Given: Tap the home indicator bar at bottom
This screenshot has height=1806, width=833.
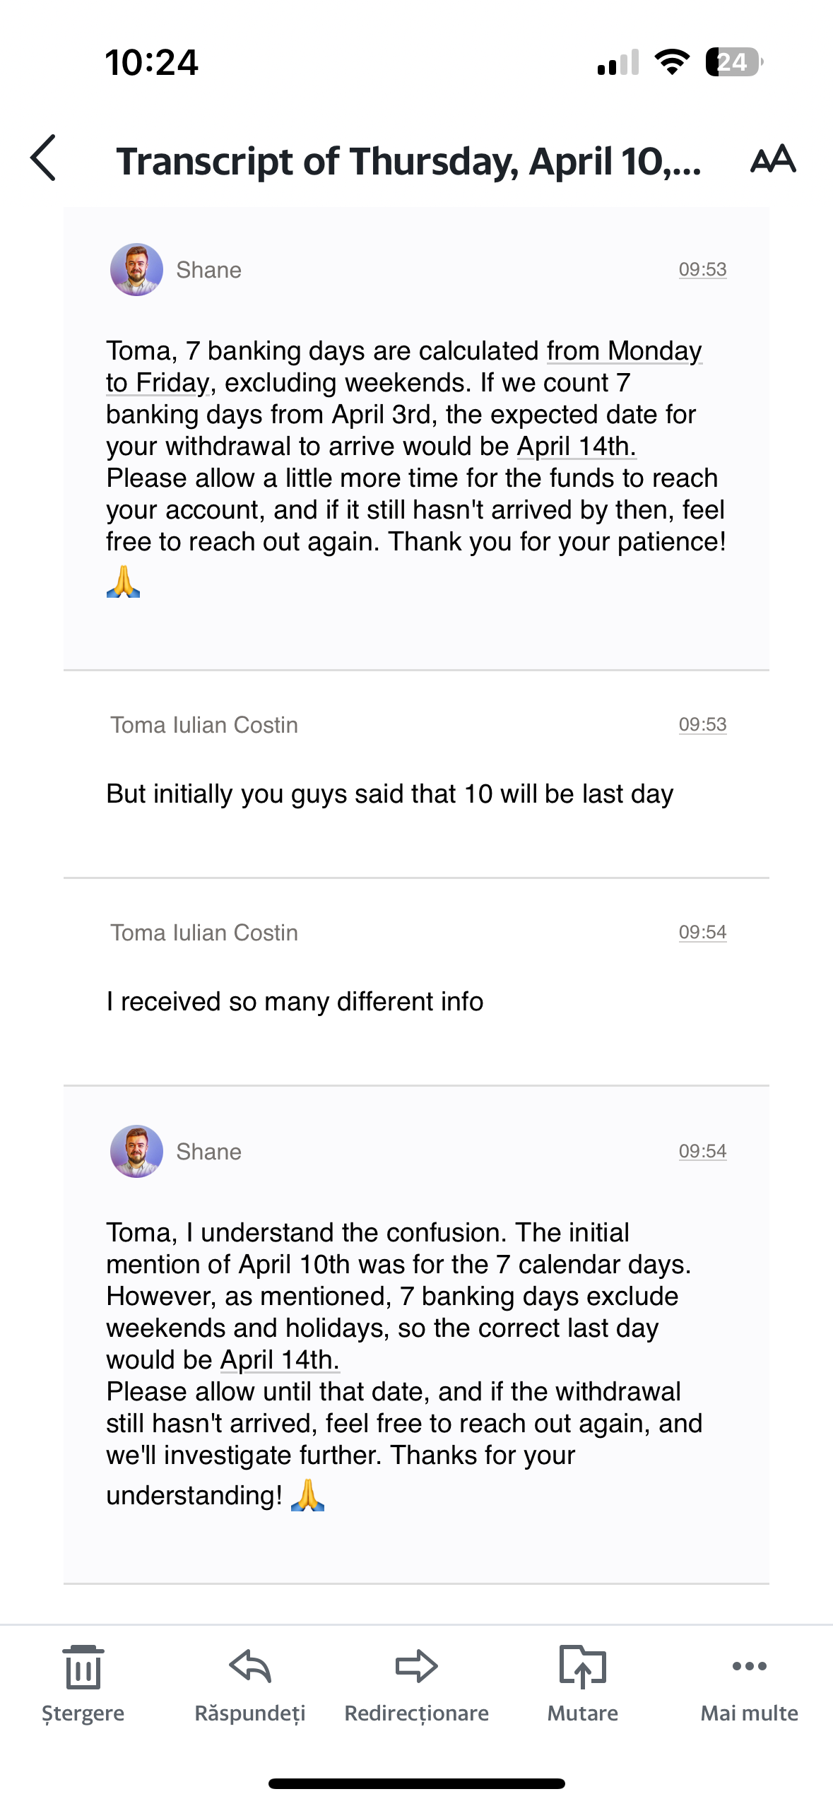Looking at the screenshot, I should pyautogui.click(x=416, y=1783).
